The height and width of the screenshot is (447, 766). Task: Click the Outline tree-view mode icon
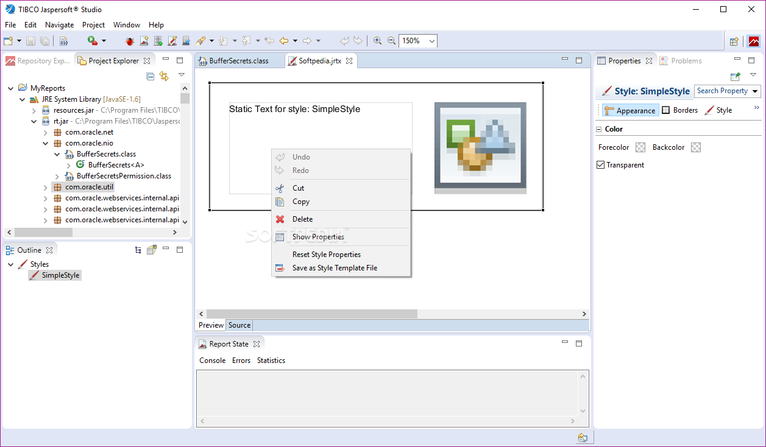click(x=138, y=250)
